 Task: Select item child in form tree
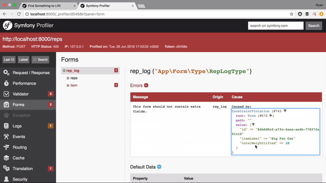click(74, 85)
